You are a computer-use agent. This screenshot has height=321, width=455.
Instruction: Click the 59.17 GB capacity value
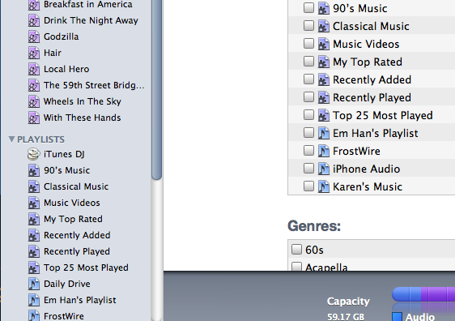click(346, 316)
